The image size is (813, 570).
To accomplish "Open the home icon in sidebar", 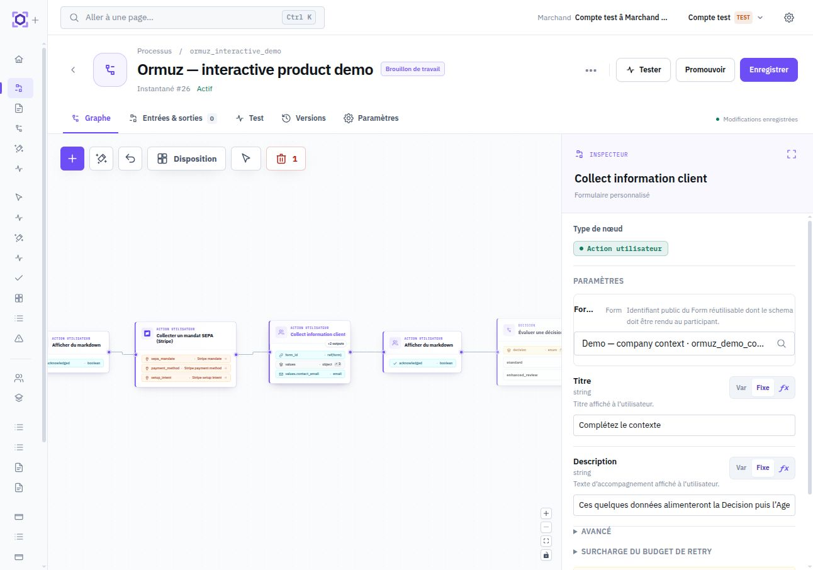I will tap(19, 59).
